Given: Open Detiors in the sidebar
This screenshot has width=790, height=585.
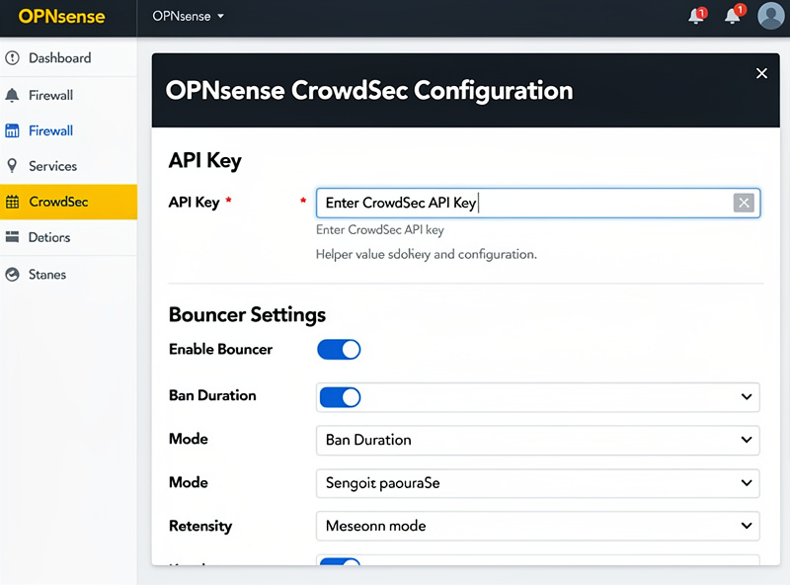Looking at the screenshot, I should (x=68, y=237).
